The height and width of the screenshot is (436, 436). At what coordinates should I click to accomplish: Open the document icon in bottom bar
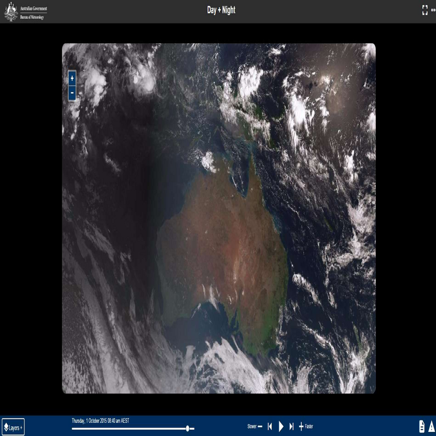click(422, 426)
